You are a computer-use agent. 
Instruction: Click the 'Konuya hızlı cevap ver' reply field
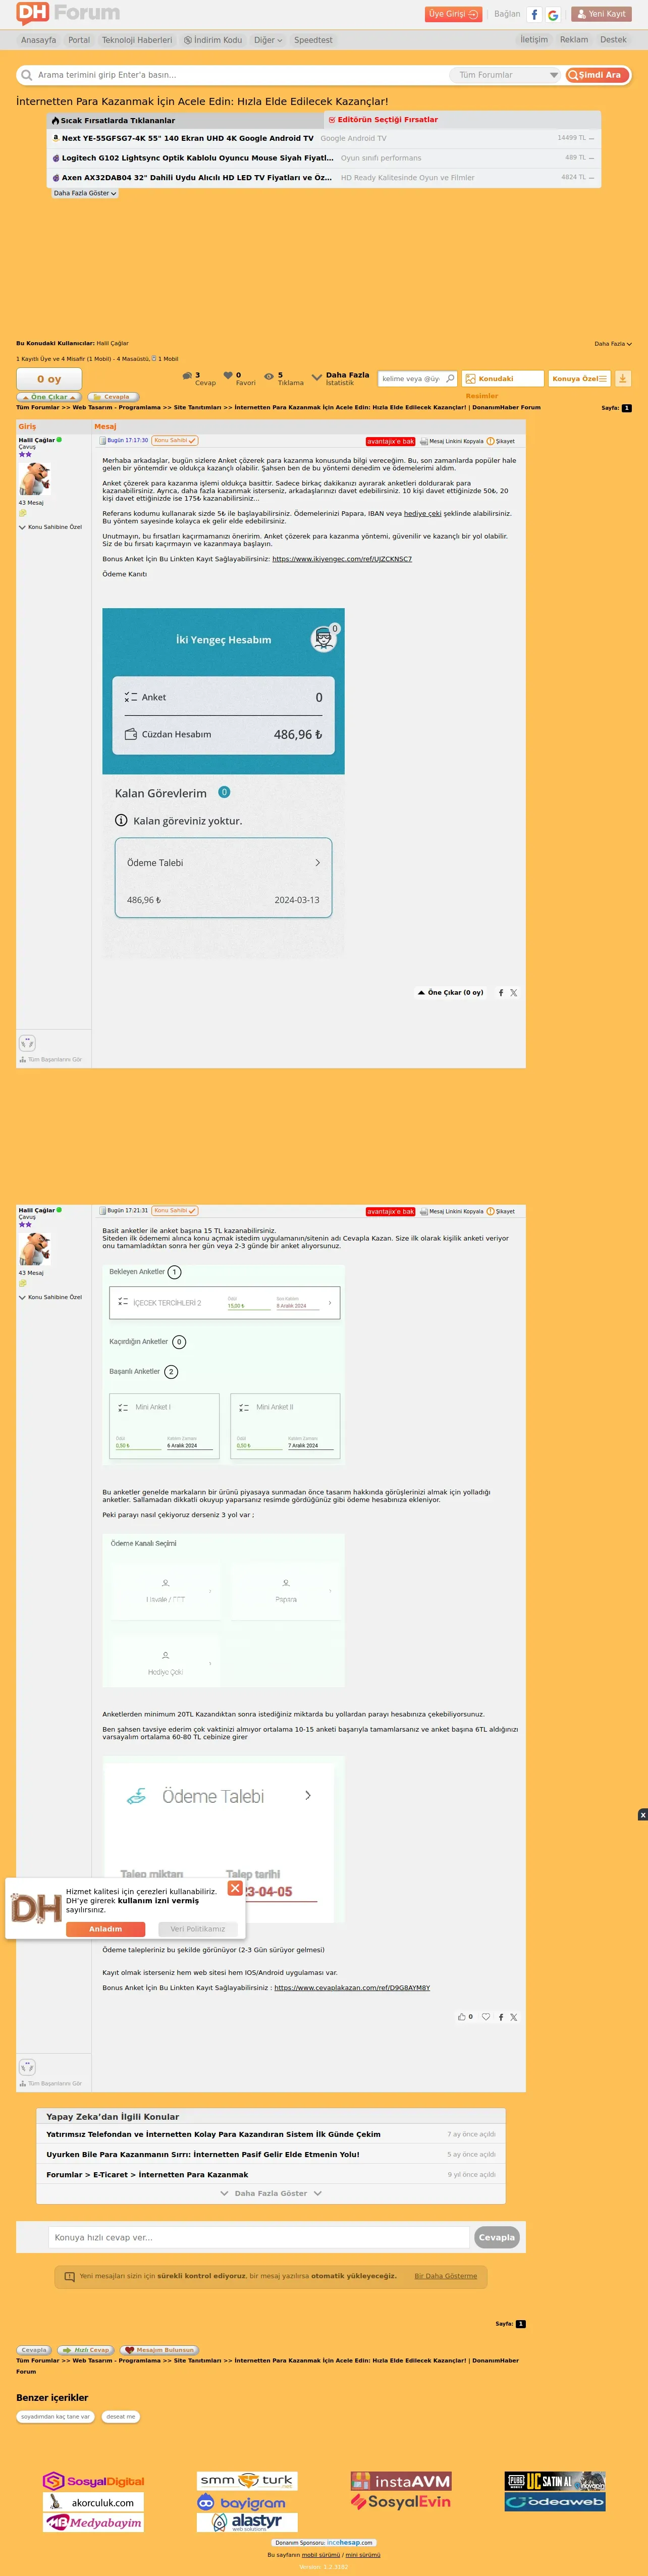(x=259, y=2237)
